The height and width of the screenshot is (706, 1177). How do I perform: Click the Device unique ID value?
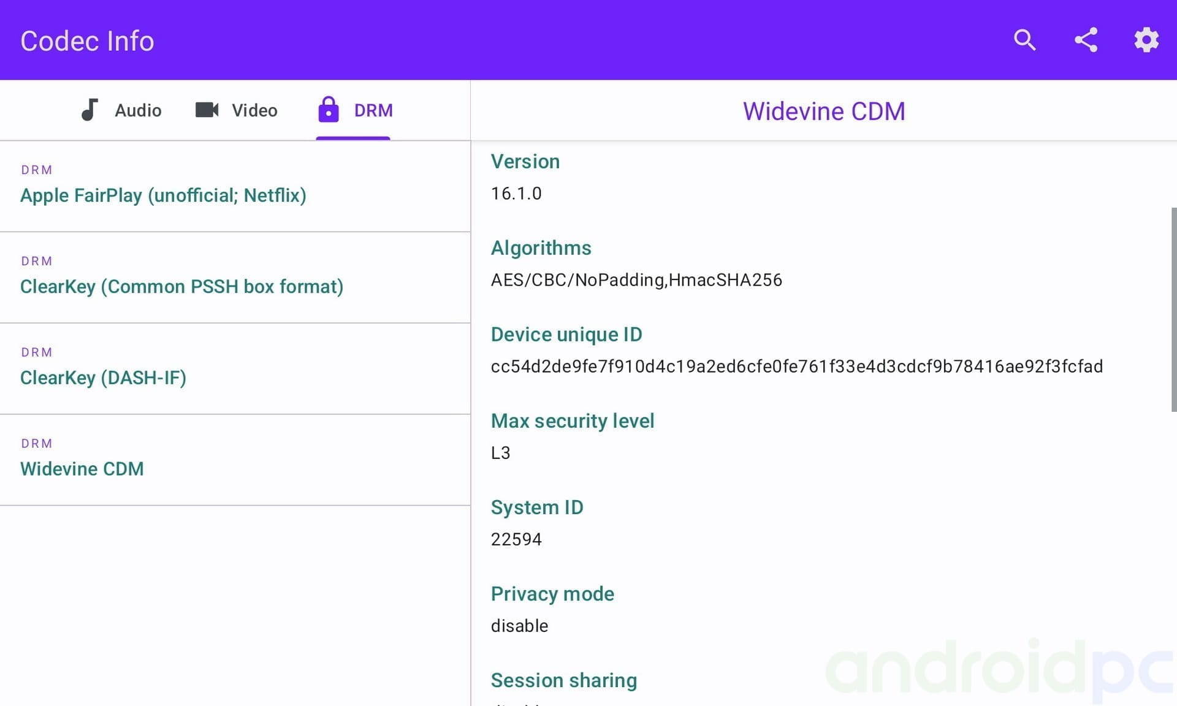click(x=796, y=366)
